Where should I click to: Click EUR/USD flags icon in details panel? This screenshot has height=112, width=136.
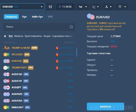pyautogui.click(x=91, y=17)
